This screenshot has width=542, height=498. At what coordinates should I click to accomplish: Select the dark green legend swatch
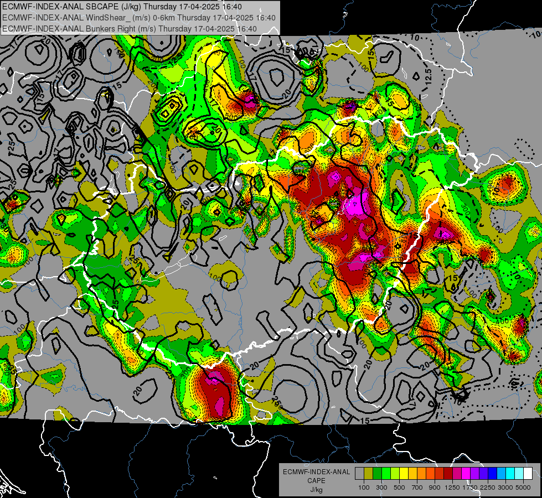tap(377, 473)
